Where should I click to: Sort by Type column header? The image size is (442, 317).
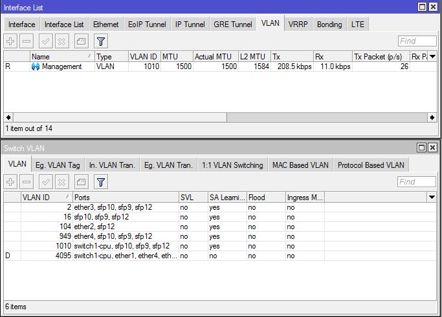(x=111, y=57)
